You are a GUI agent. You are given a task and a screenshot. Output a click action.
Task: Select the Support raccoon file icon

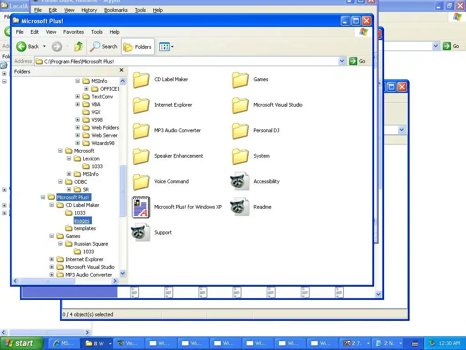pos(141,232)
